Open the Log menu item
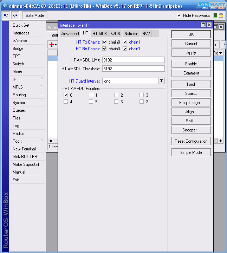Image resolution: width=227 pixels, height=253 pixels. [27, 126]
